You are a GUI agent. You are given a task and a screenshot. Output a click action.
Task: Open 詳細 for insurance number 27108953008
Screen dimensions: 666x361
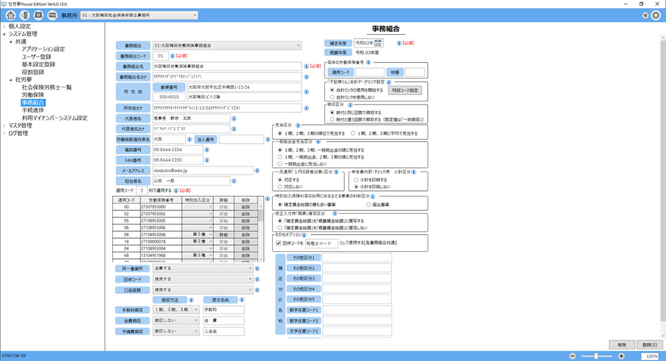pos(223,235)
